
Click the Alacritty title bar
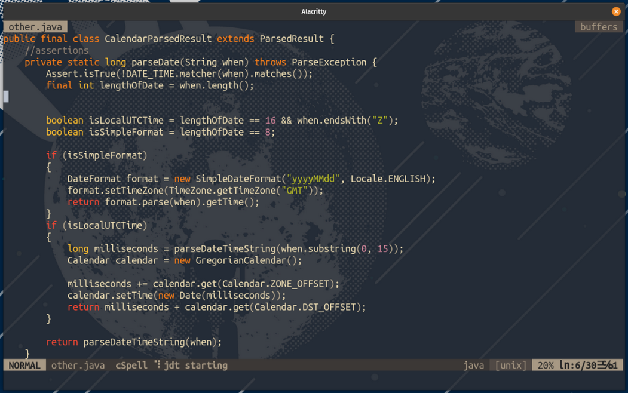pos(314,11)
